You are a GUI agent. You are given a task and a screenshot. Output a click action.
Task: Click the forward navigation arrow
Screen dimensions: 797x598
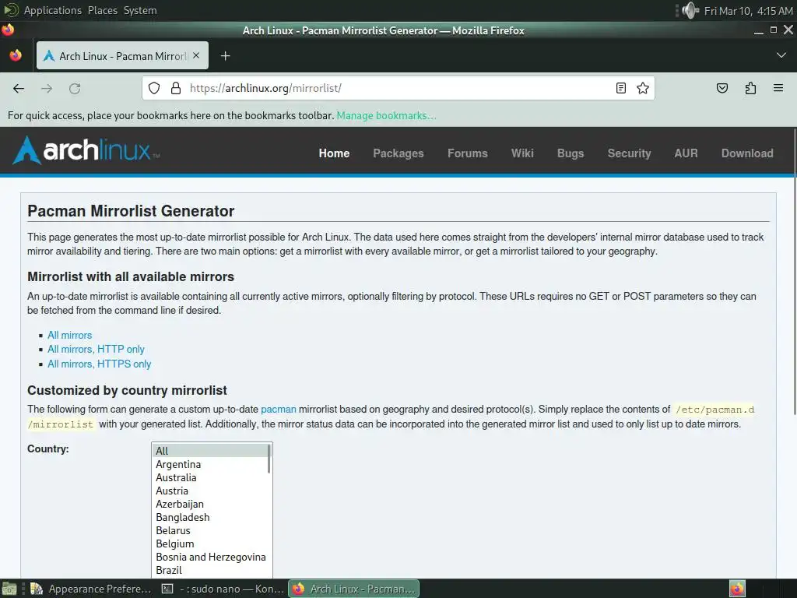(47, 89)
